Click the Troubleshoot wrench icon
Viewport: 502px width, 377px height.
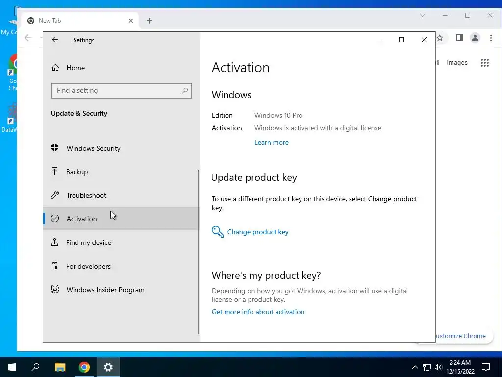click(x=55, y=195)
